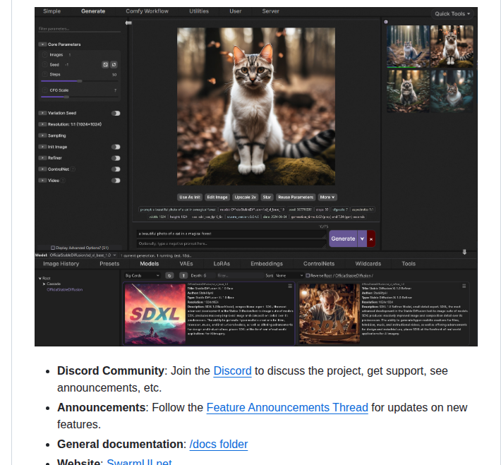Open the /docs folder link
This screenshot has height=465, width=501.
(x=219, y=445)
